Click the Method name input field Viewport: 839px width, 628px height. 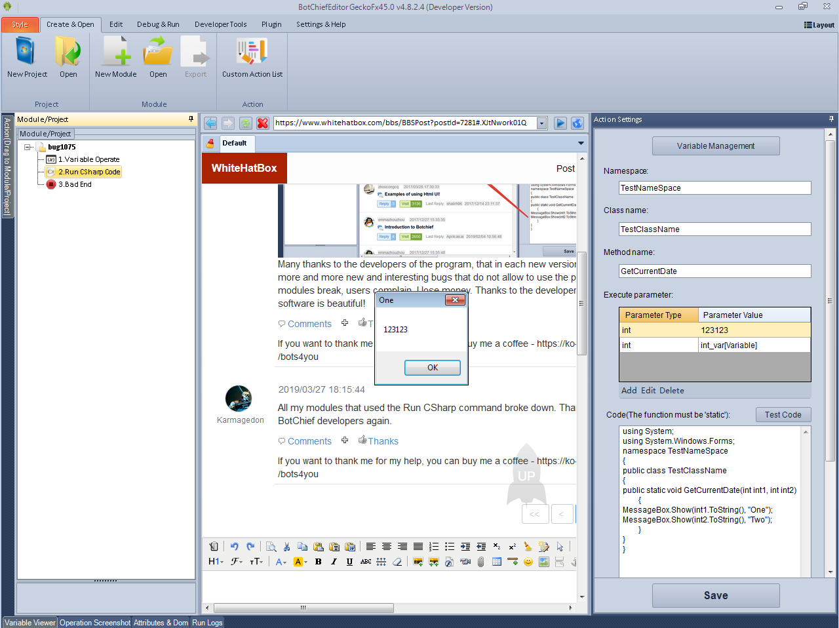pyautogui.click(x=714, y=271)
